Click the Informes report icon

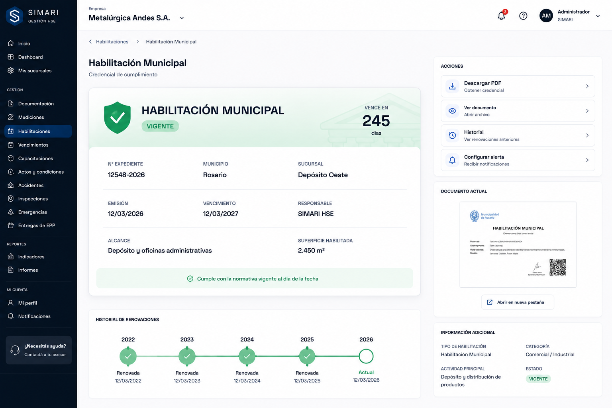11,270
